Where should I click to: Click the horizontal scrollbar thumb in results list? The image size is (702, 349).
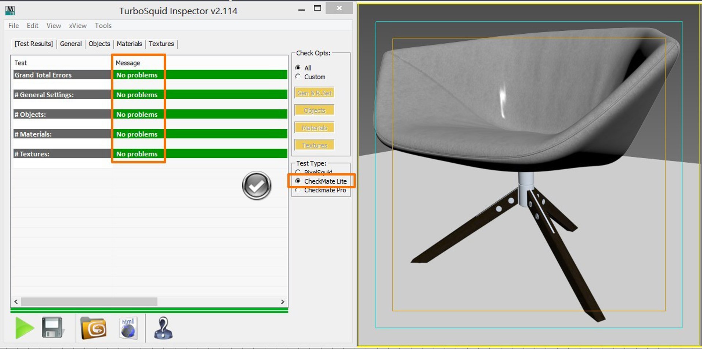pos(89,302)
